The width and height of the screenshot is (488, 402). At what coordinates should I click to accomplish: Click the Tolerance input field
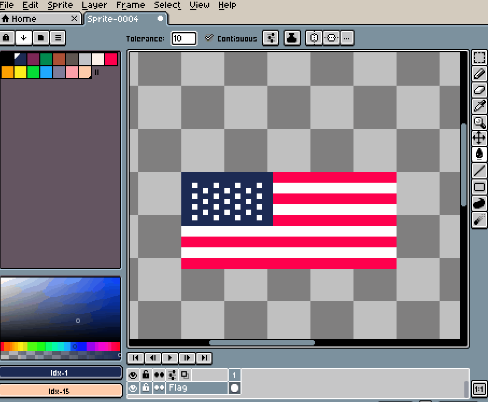point(183,38)
